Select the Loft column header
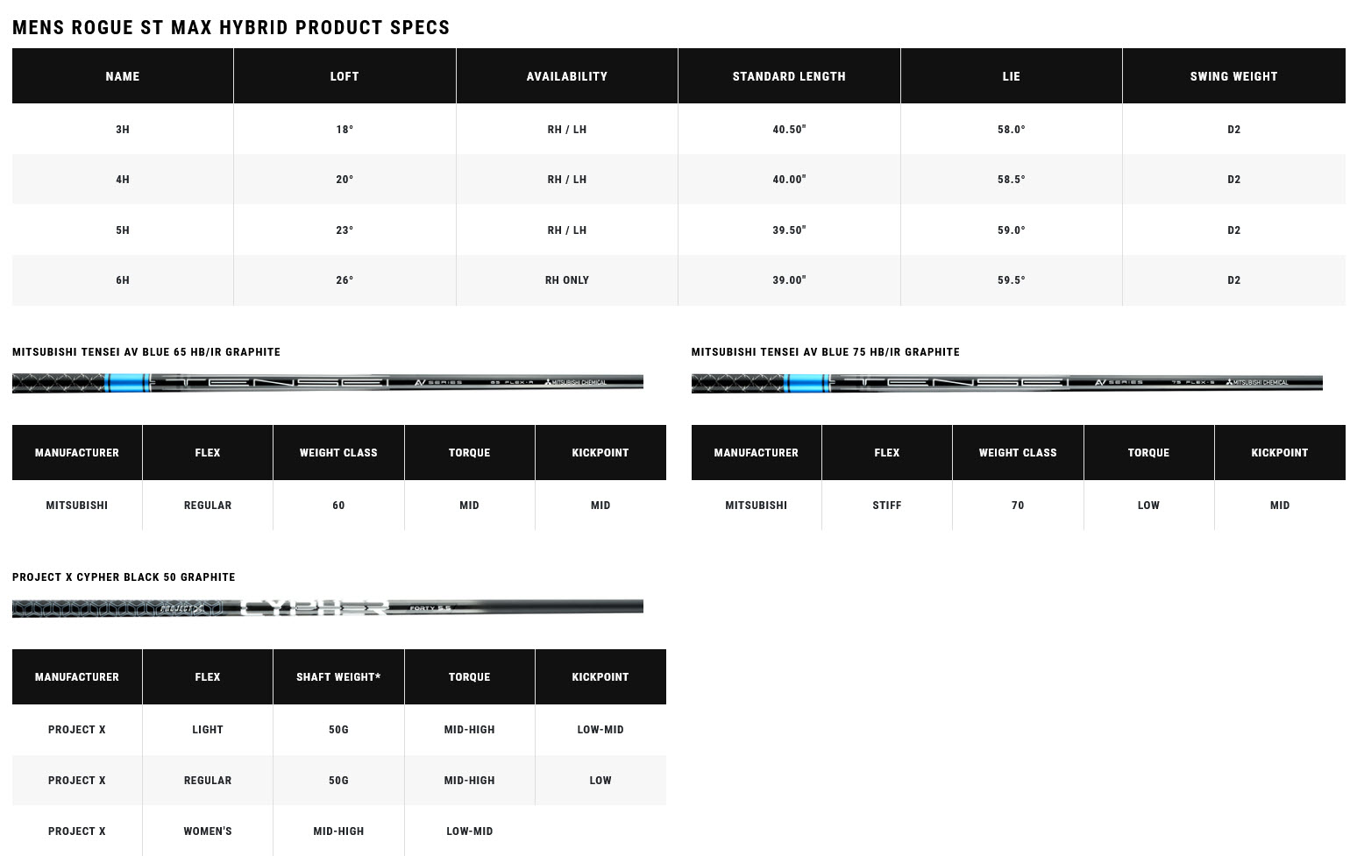The width and height of the screenshot is (1350, 856). click(345, 76)
